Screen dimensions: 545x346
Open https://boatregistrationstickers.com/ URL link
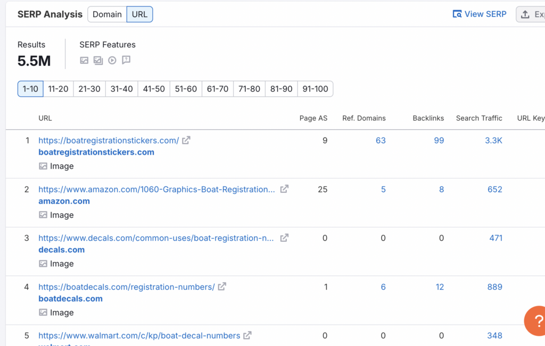pos(109,140)
